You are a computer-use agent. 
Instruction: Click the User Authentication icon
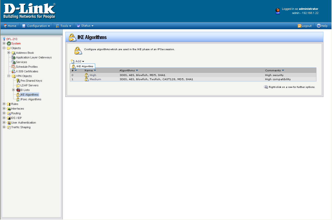(9, 123)
